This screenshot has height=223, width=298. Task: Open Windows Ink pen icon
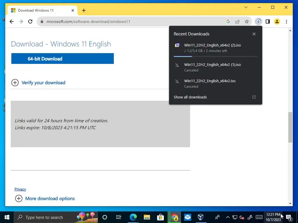(250, 217)
